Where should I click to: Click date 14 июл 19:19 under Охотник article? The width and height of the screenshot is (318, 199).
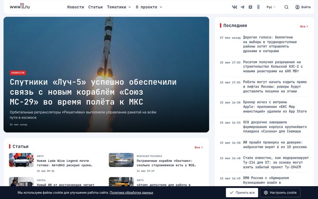[x=145, y=171]
